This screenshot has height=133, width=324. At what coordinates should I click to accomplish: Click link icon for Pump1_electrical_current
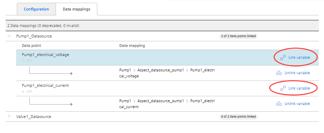(283, 88)
